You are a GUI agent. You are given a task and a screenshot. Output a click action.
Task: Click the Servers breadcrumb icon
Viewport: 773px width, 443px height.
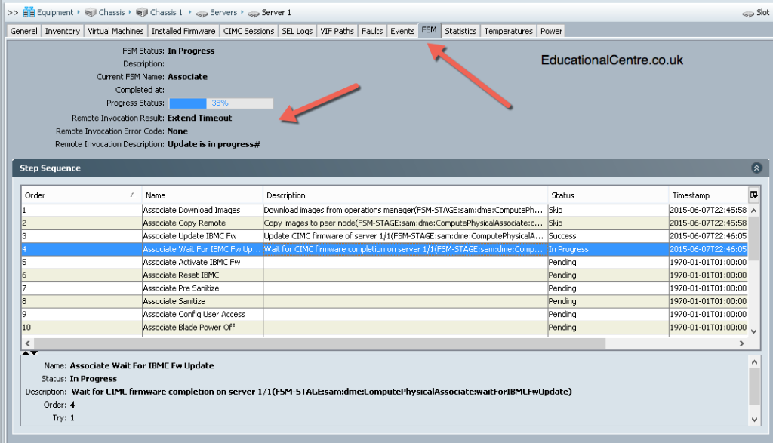(202, 14)
